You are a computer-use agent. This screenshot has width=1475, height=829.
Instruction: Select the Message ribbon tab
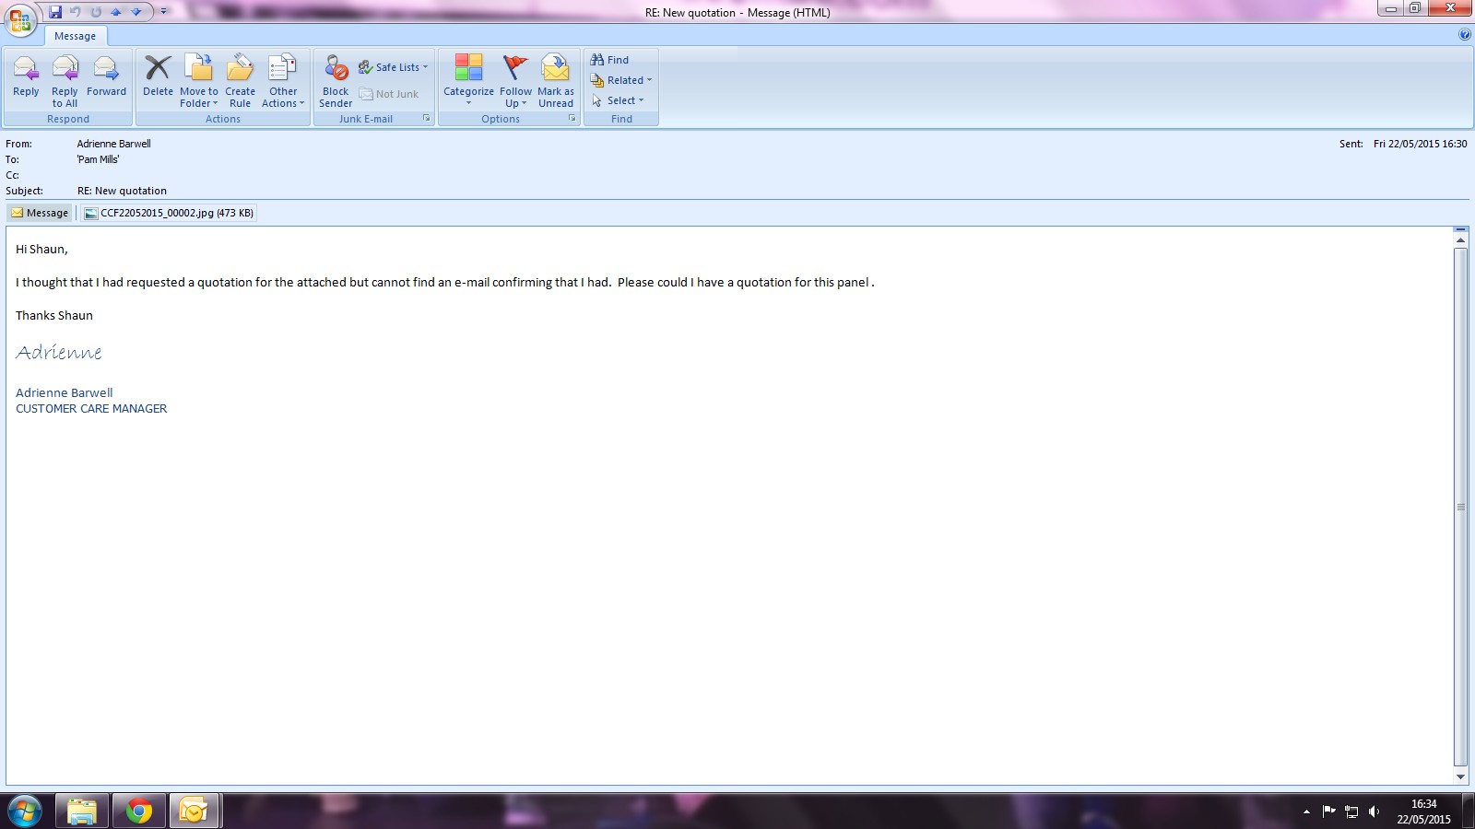76,36
